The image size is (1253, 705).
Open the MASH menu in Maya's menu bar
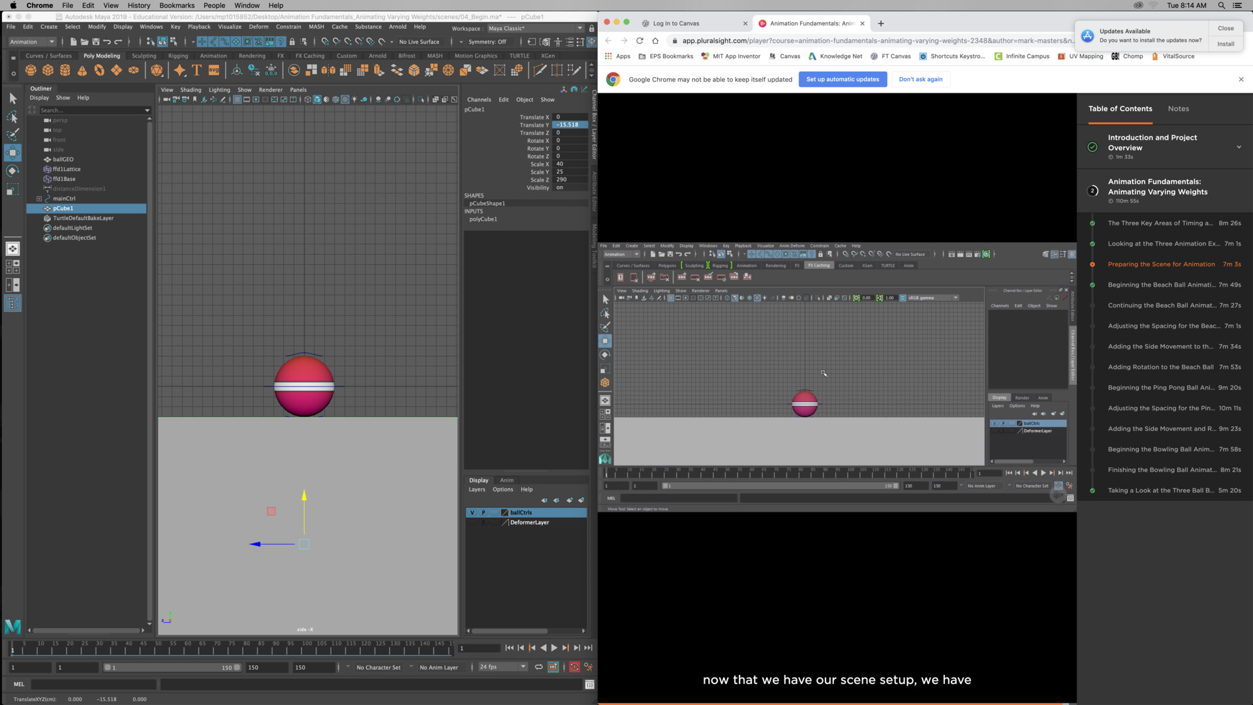coord(317,27)
